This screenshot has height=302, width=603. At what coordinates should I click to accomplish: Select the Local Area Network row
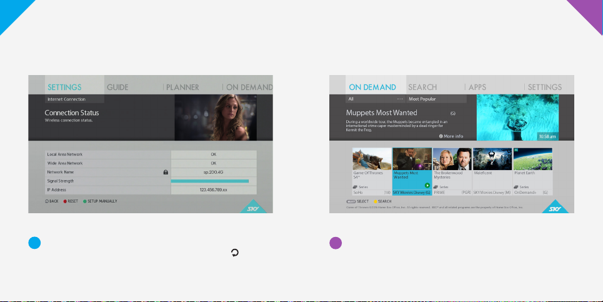coord(151,154)
